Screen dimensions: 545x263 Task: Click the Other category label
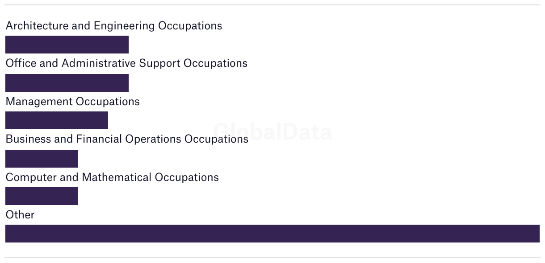[20, 215]
